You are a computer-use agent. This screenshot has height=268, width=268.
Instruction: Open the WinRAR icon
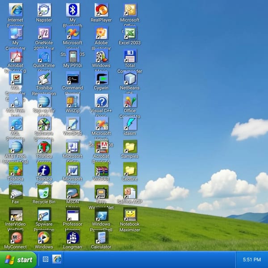pos(101,169)
